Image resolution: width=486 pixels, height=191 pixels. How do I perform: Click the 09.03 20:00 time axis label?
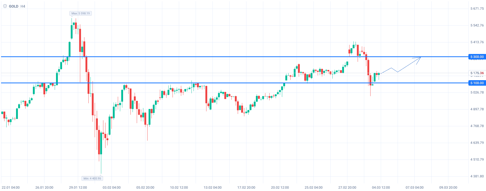[x=448, y=187]
